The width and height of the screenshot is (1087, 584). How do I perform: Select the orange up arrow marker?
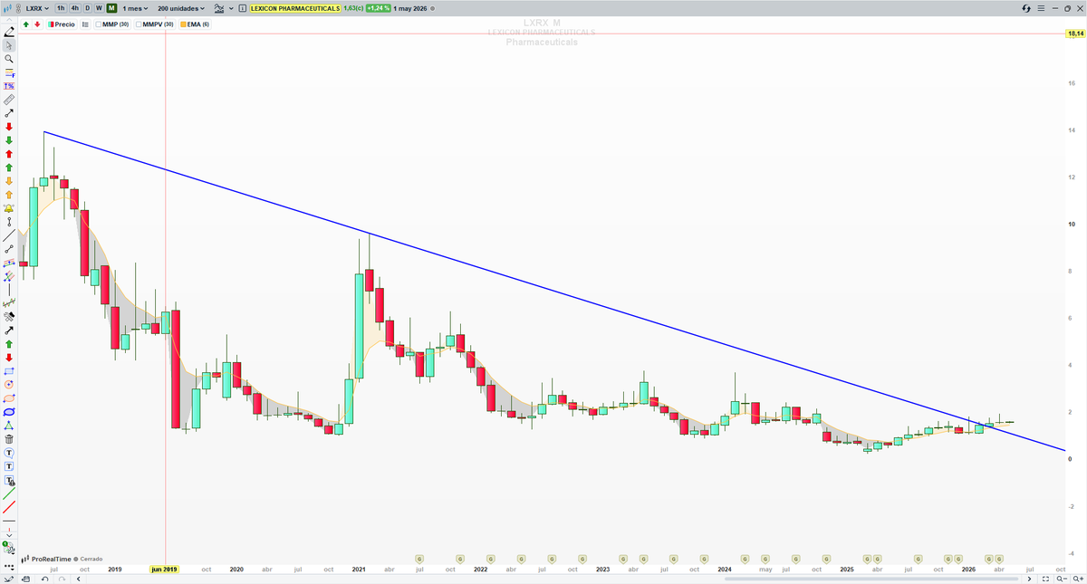click(9, 195)
